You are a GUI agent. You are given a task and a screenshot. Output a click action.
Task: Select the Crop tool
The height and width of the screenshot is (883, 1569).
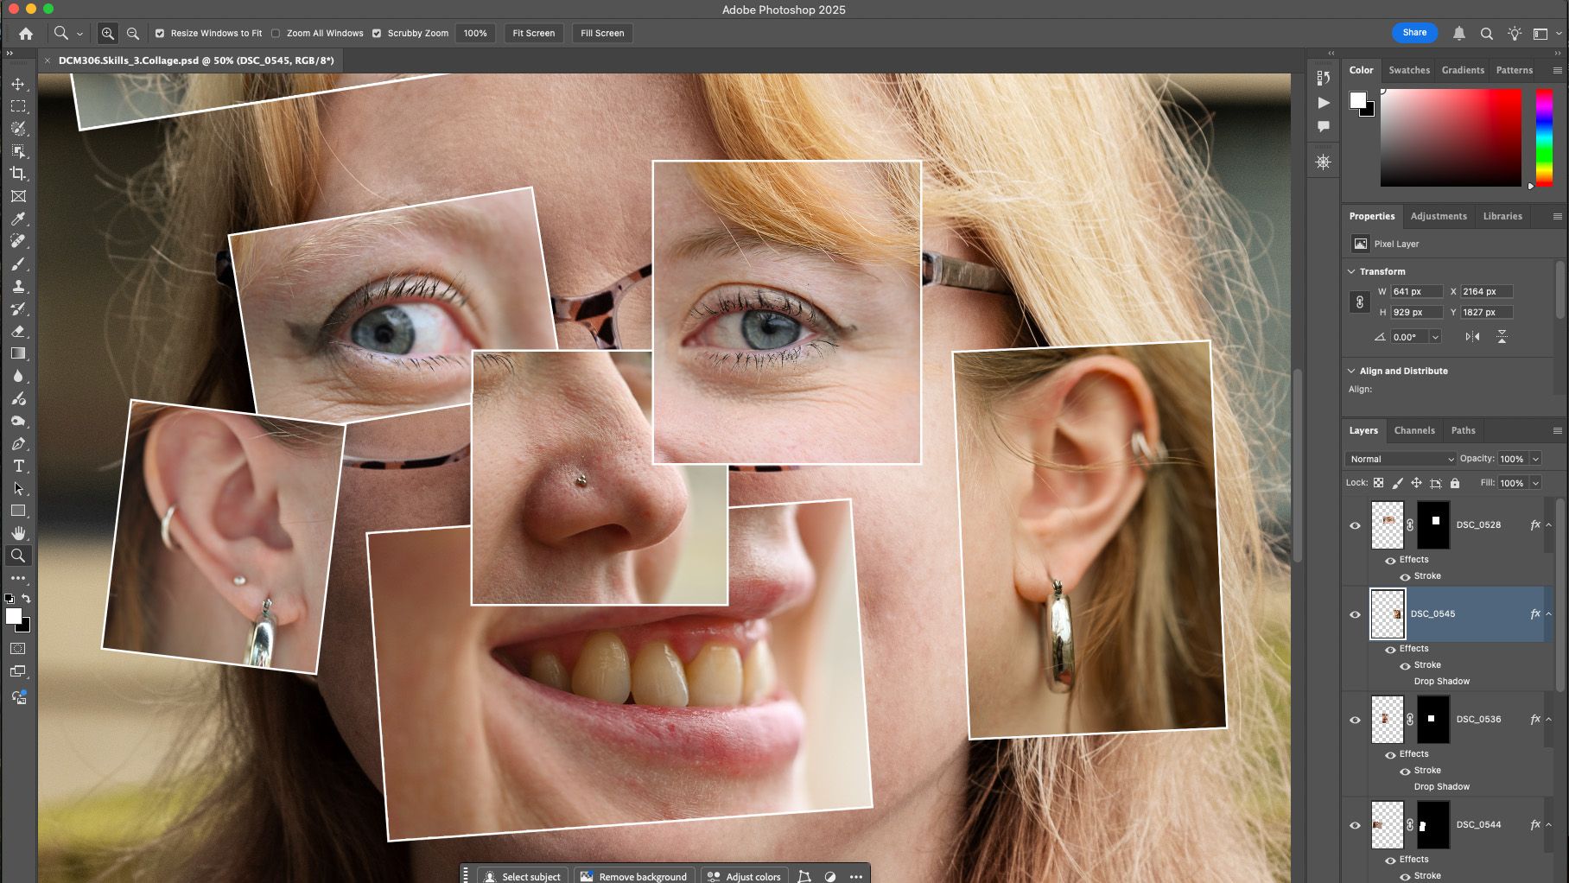click(18, 174)
